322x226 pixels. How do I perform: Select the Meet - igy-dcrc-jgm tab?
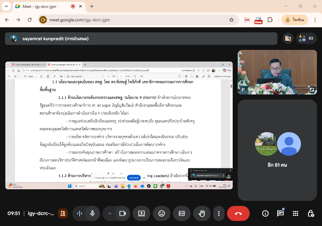pyautogui.click(x=44, y=6)
